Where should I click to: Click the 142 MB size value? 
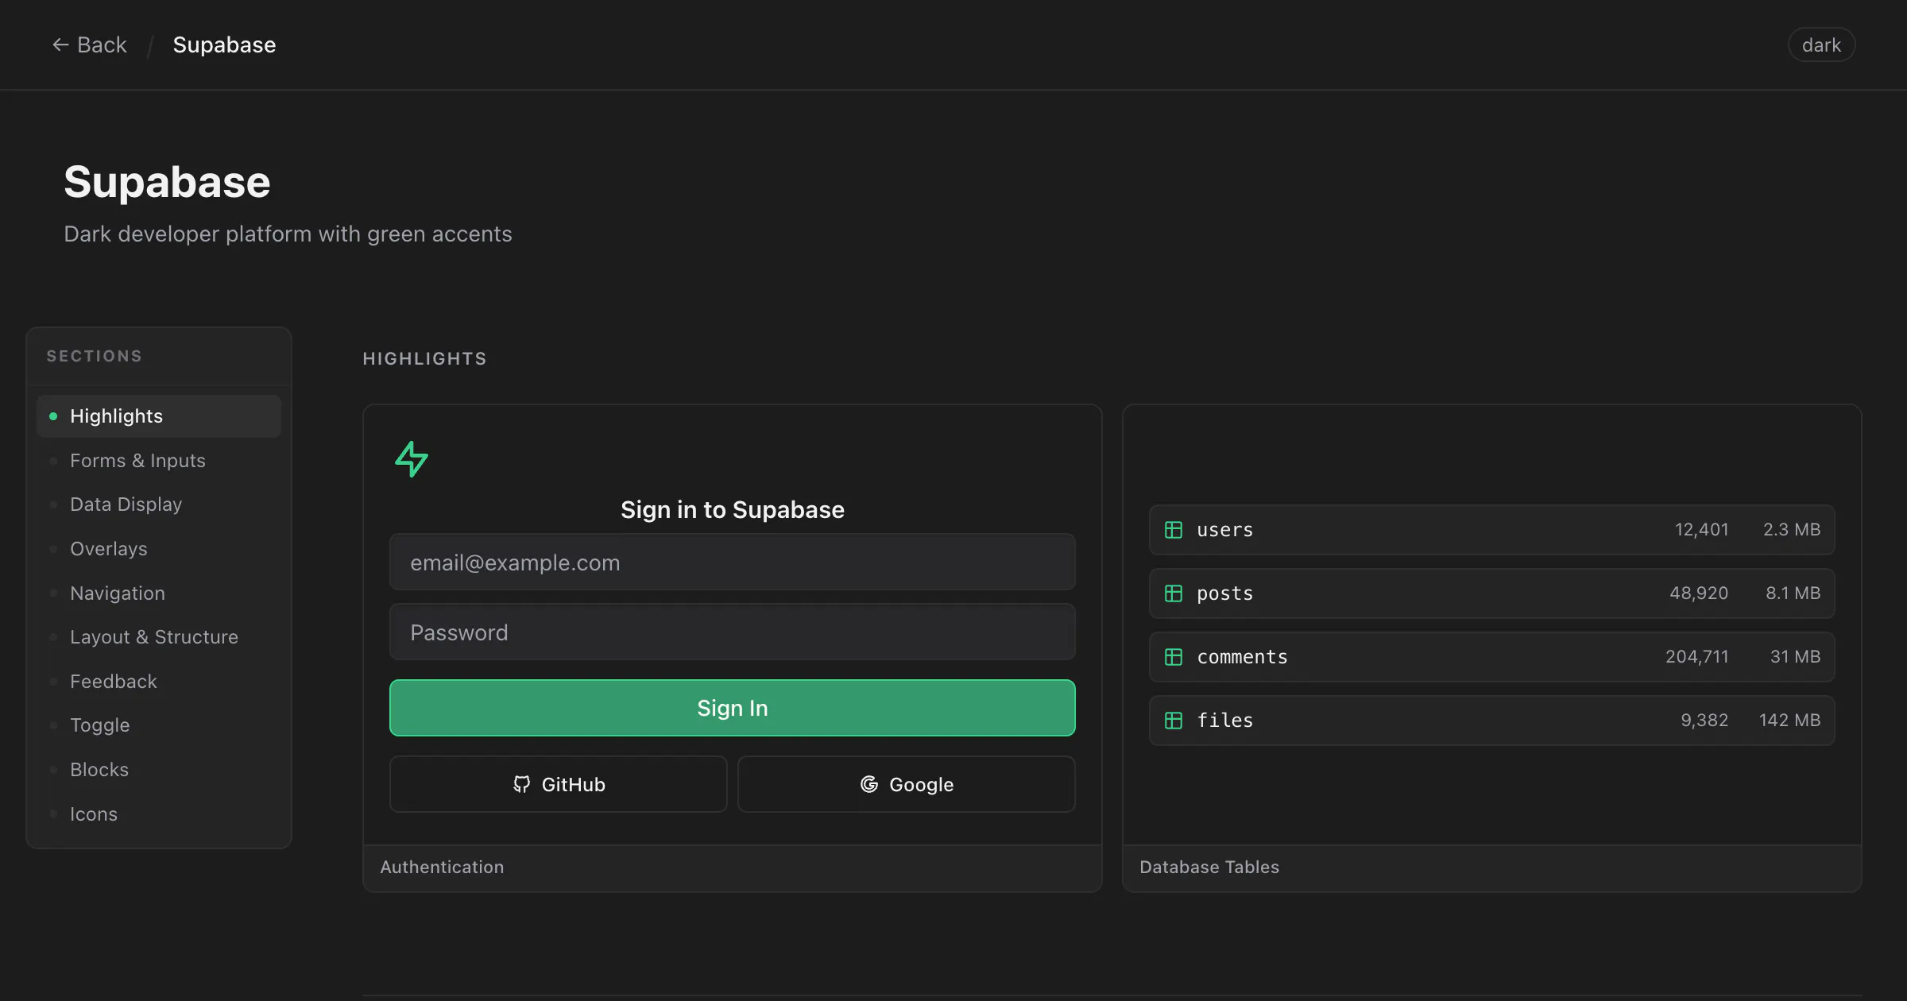point(1789,721)
